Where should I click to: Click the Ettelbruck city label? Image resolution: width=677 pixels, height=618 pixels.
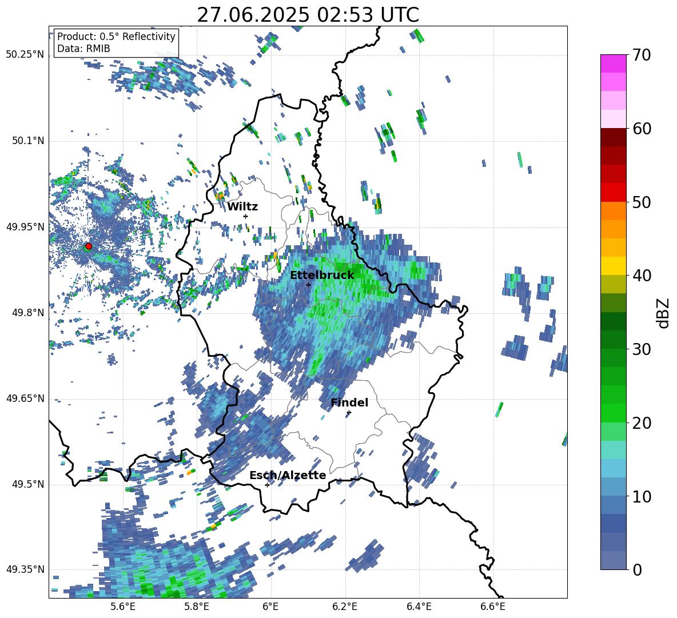[x=322, y=276]
